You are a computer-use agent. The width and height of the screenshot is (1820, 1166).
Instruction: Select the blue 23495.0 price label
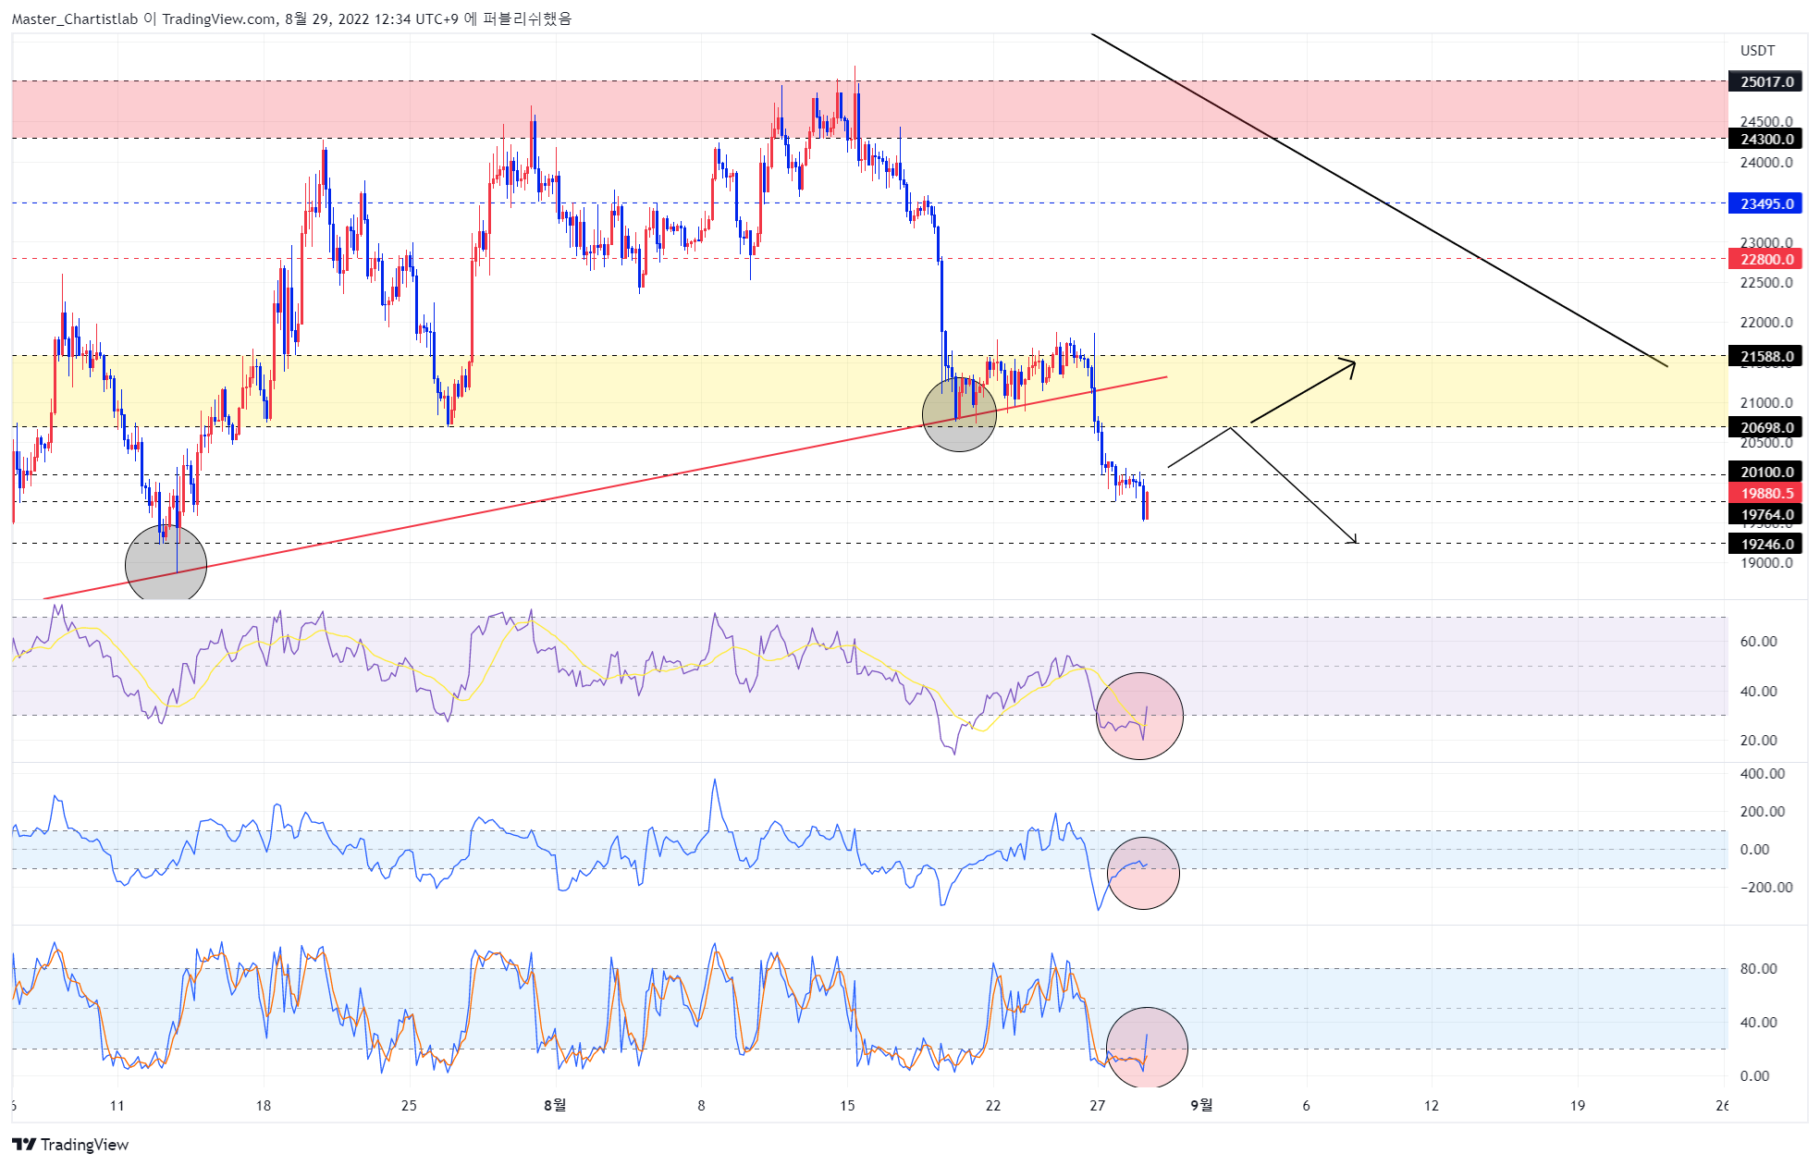point(1765,203)
